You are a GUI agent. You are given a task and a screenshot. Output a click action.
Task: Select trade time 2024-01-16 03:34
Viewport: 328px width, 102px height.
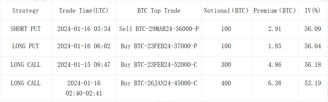tap(84, 29)
